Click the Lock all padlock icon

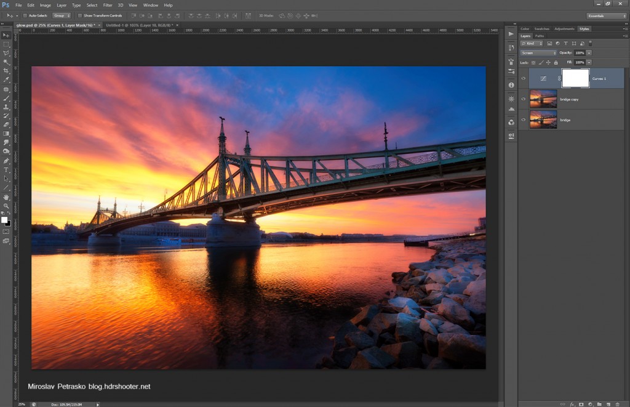point(556,62)
